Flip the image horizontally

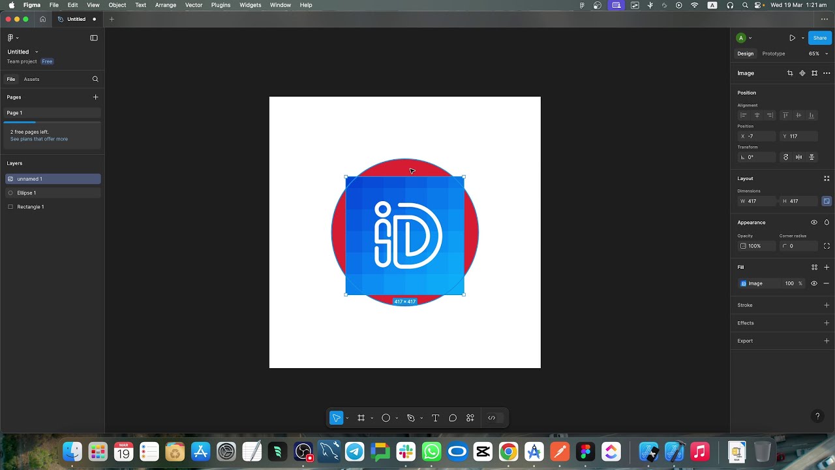click(798, 157)
